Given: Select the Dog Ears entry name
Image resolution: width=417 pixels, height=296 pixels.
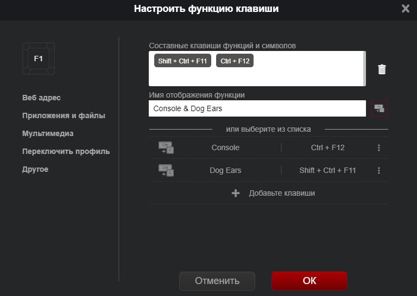Looking at the screenshot, I should 225,170.
